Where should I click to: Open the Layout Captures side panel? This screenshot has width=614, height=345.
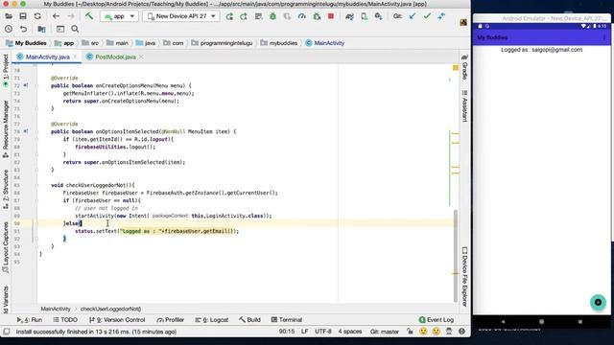6,247
